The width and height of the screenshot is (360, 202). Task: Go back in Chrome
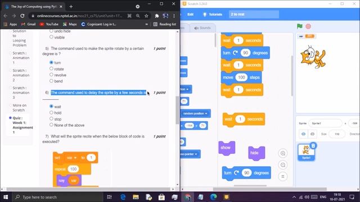coord(6,16)
